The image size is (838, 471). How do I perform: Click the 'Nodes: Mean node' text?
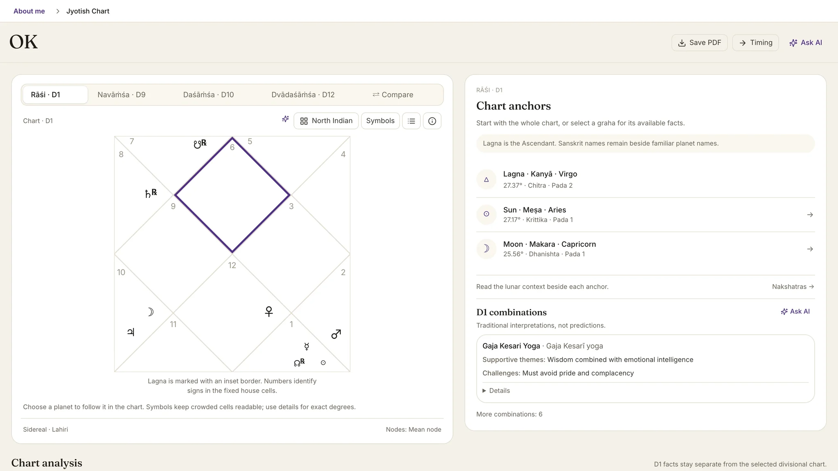413,429
